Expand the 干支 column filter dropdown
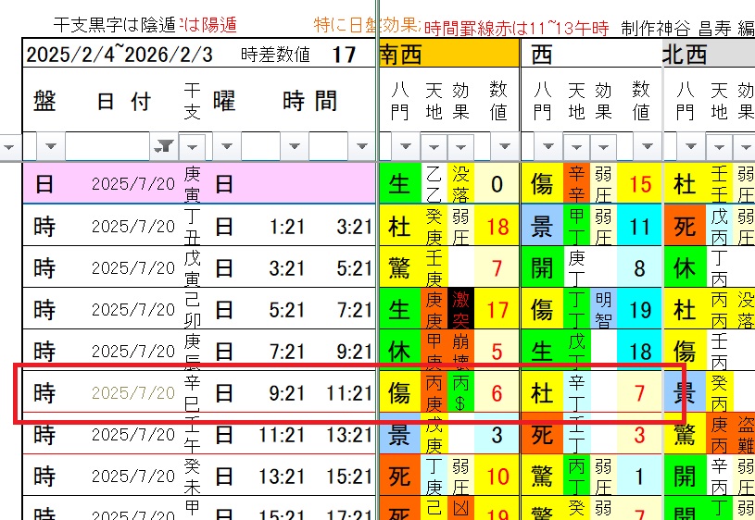Image resolution: width=755 pixels, height=520 pixels. click(x=193, y=146)
